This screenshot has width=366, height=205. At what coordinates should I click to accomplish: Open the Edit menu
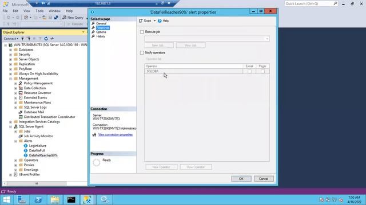pos(15,11)
